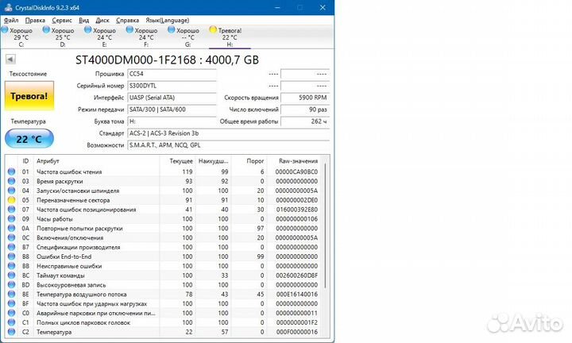
Task: Click the Атрибут column header
Action: (x=96, y=160)
